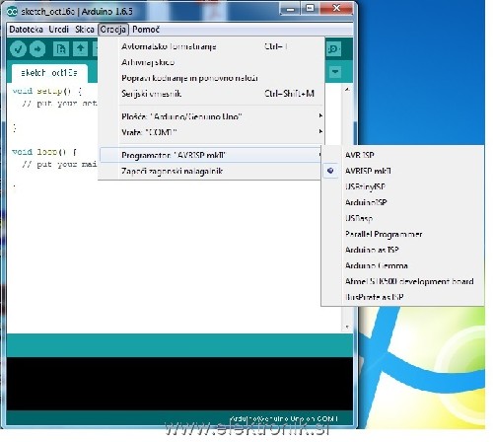This screenshot has height=442, width=493.
Task: Click the editor scrollbar up arrow
Action: 347,90
